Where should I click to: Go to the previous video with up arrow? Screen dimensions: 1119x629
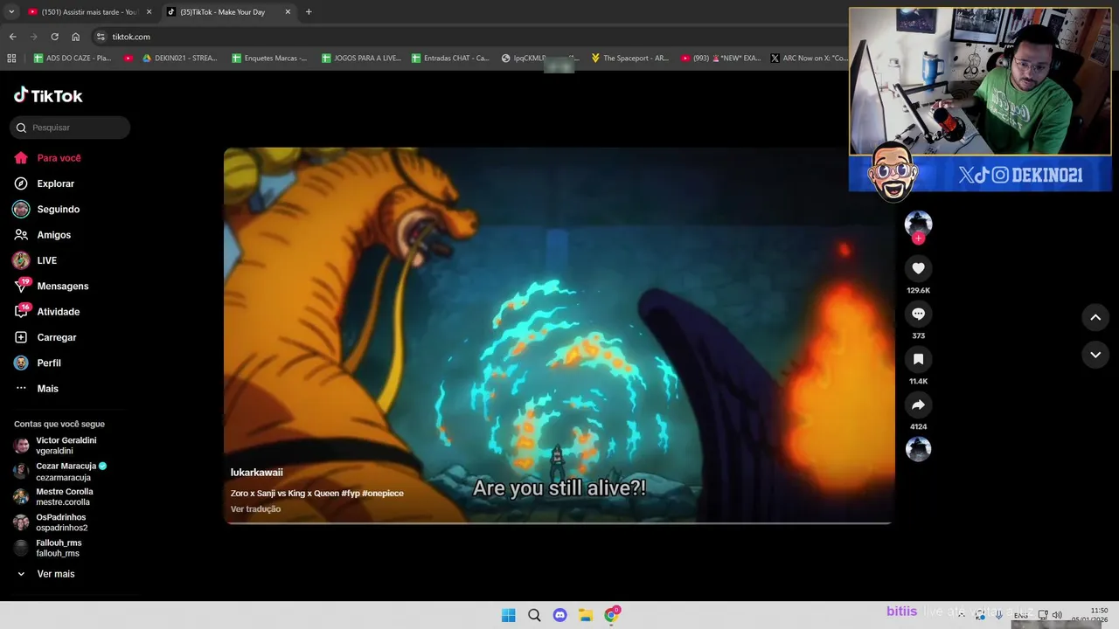tap(1095, 317)
